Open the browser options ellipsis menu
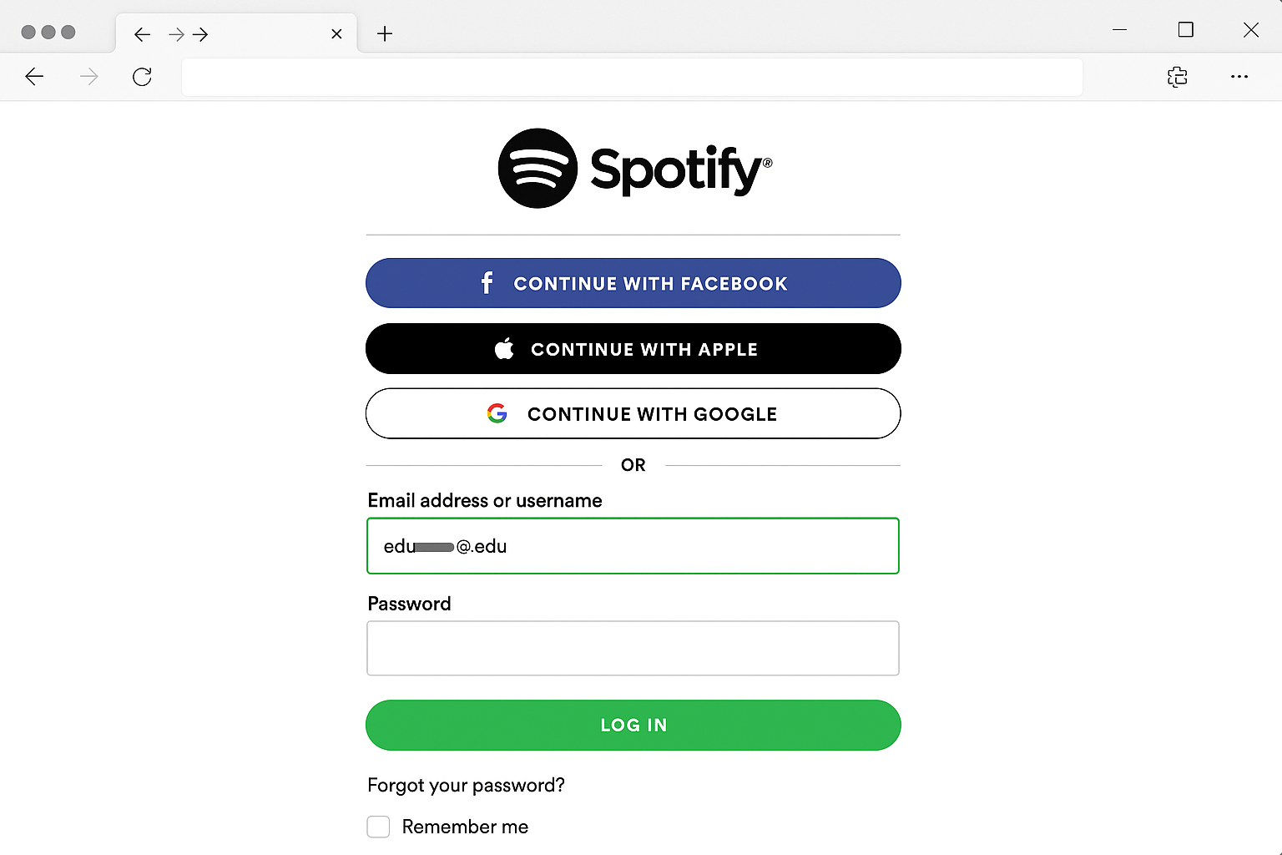Screen dimensions: 1282x855 click(x=1239, y=77)
